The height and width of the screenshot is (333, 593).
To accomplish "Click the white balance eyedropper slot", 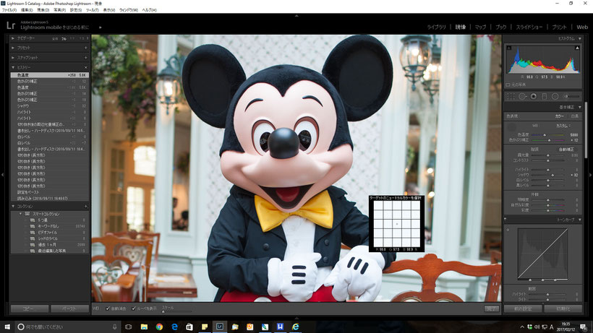I will point(512,129).
